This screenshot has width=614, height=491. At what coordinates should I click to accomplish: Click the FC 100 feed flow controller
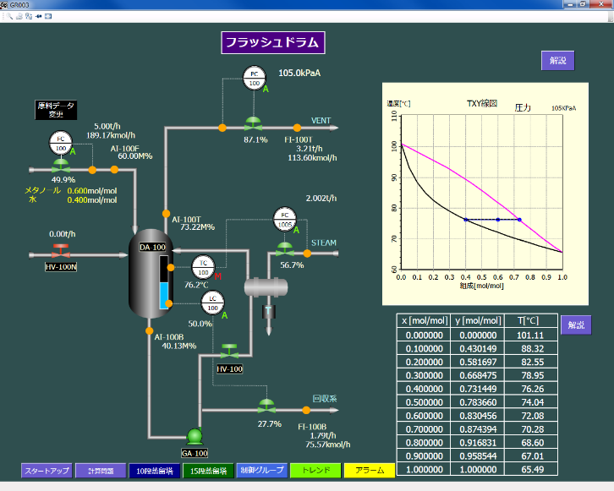tap(60, 143)
